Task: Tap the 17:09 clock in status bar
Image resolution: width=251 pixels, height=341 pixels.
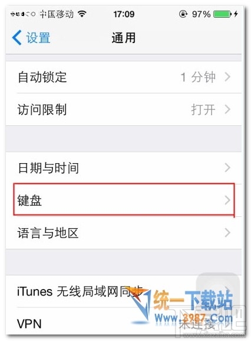Action: tap(124, 14)
